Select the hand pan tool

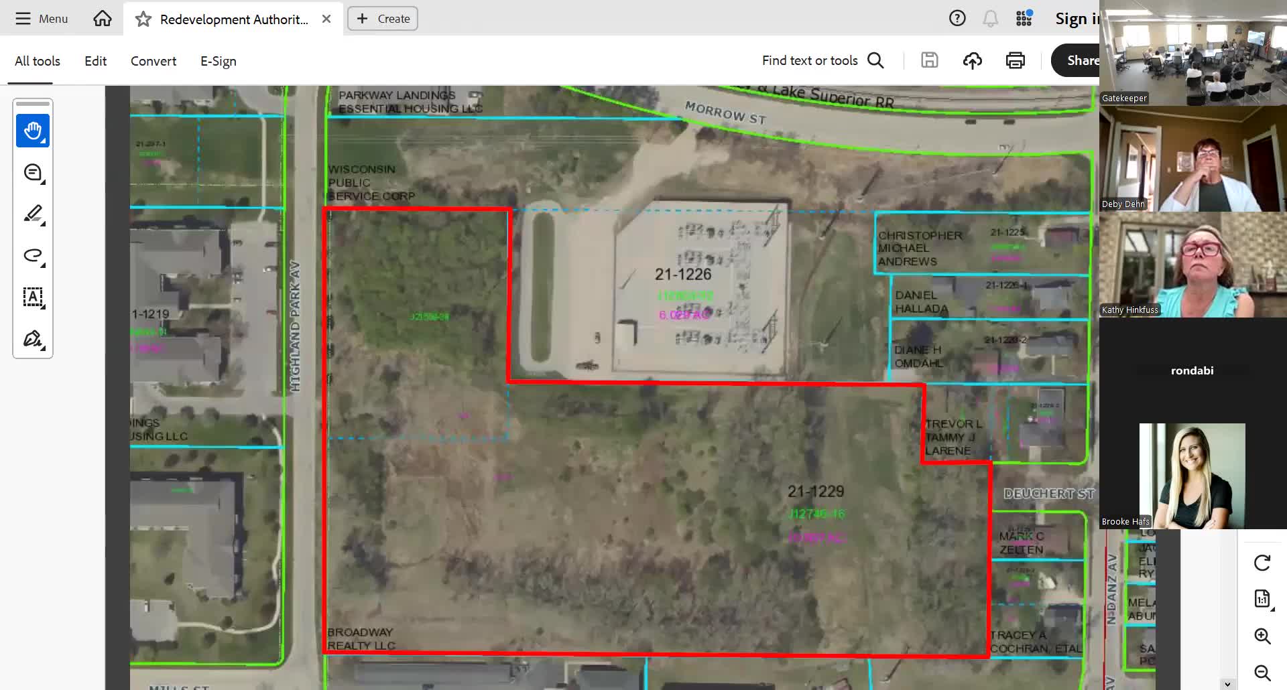(33, 131)
